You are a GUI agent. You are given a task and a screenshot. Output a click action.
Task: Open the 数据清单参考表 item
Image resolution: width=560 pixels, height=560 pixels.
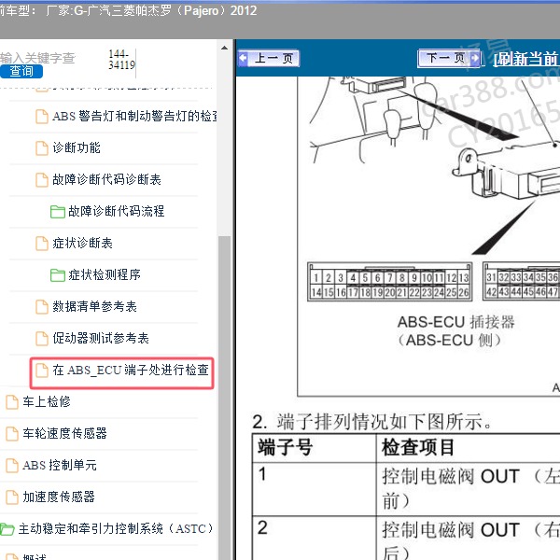click(x=94, y=307)
